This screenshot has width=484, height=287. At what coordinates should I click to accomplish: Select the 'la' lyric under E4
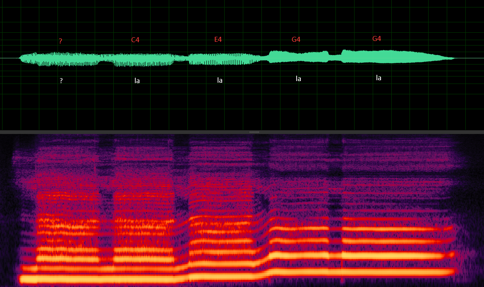click(220, 80)
